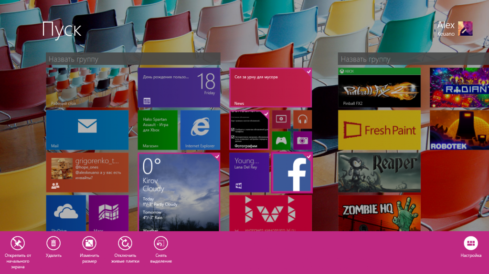Open the ivi red triangles tile
This screenshot has width=489, height=274.
(270, 213)
